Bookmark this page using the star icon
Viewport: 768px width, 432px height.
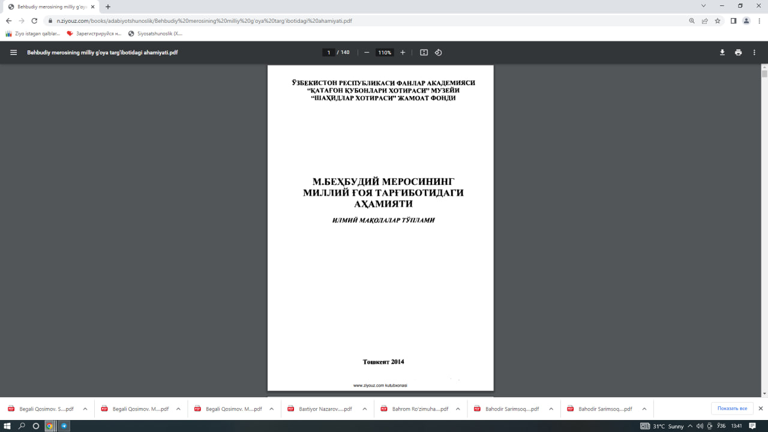tap(718, 20)
